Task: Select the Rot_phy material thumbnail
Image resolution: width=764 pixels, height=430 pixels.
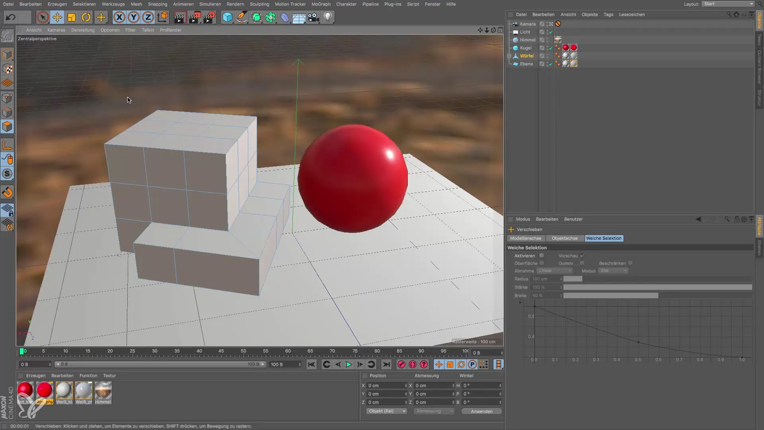Action: pos(45,393)
